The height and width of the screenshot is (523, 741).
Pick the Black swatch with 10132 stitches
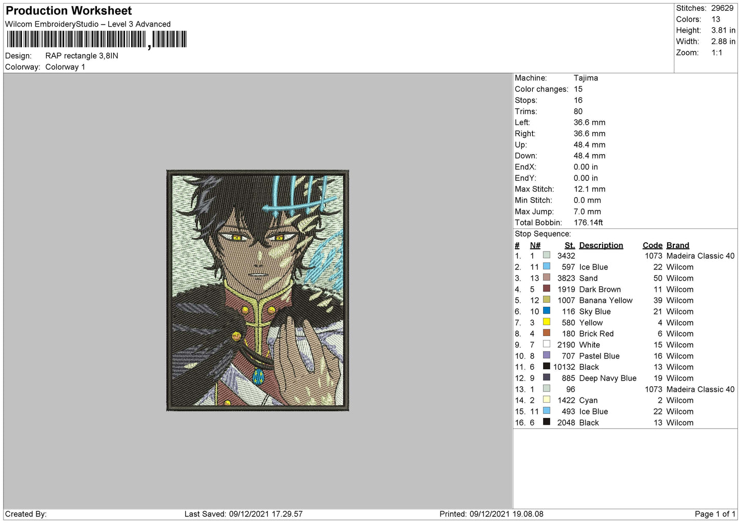pyautogui.click(x=547, y=366)
